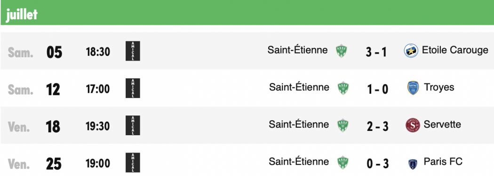The image size is (494, 176).
Task: Open the 3 - 1 score against Etoile Carouge
Action: 376,52
